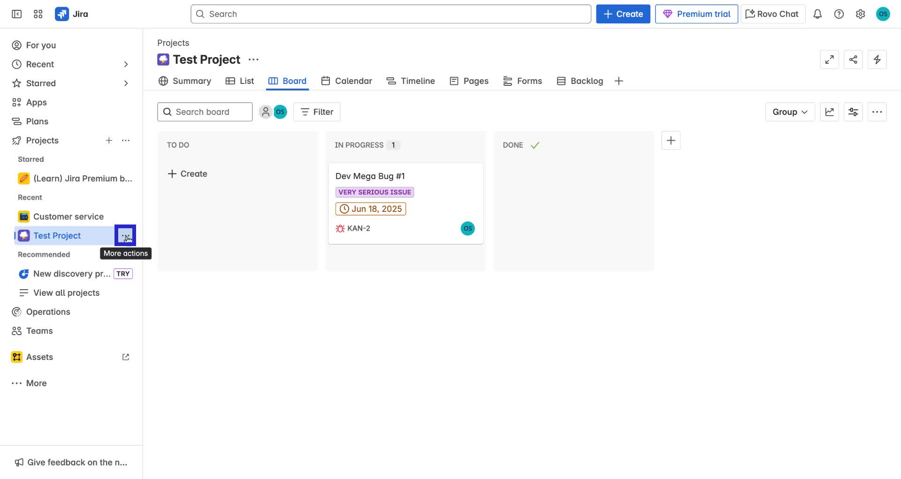Open the view settings sliders icon
This screenshot has height=479, width=901.
853,112
